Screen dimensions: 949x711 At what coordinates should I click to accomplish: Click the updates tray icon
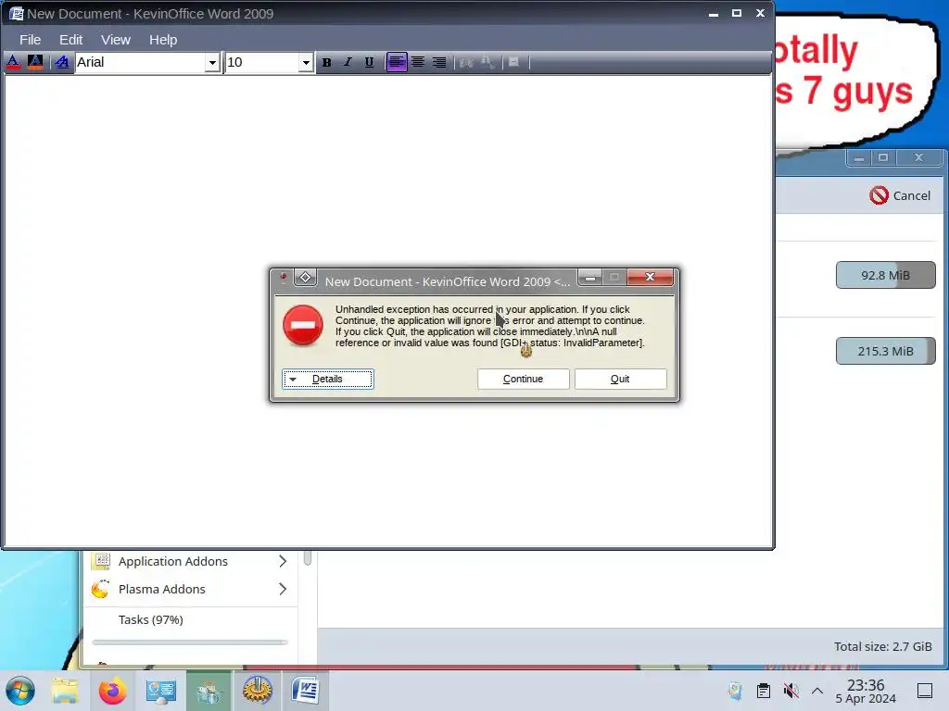[735, 691]
